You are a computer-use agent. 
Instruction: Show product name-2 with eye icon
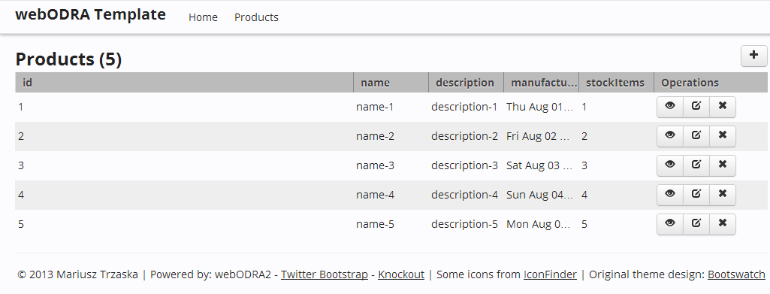tap(670, 136)
